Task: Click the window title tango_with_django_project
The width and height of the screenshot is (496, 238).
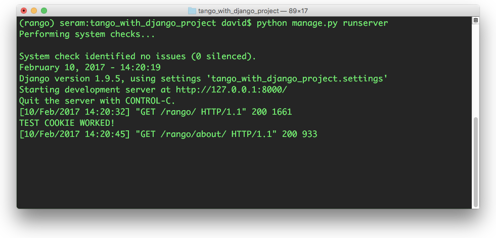Action: click(239, 11)
